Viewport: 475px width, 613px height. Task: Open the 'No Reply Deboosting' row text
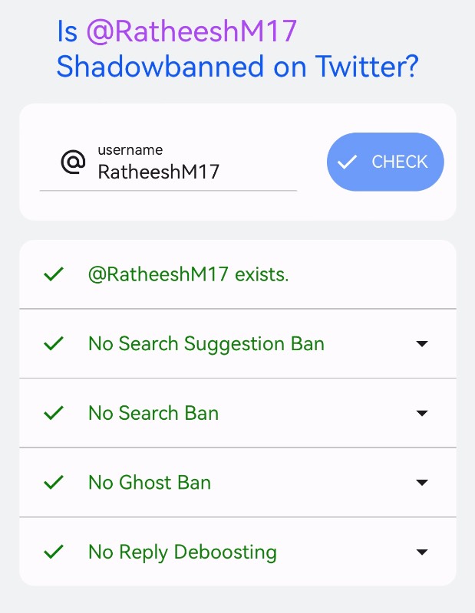tap(183, 552)
